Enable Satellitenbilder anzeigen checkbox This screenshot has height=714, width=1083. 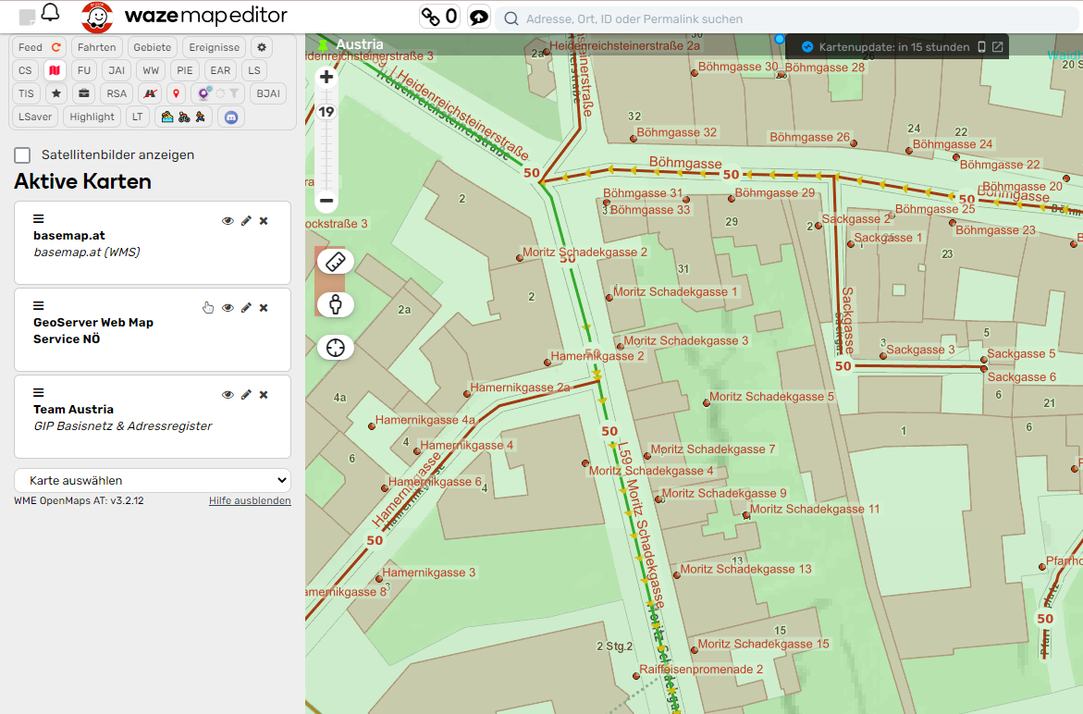pyautogui.click(x=23, y=154)
